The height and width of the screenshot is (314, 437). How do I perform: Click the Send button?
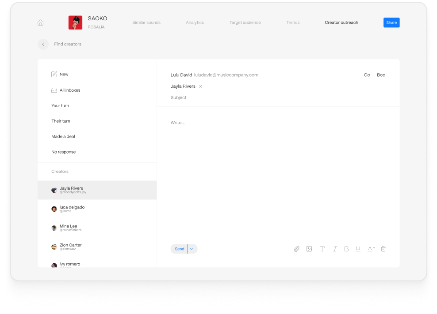coord(179,249)
